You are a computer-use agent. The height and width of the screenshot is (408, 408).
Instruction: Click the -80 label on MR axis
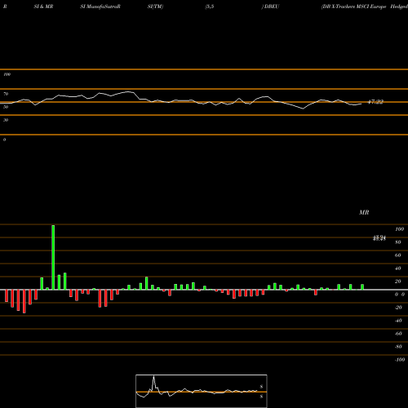click(x=398, y=347)
